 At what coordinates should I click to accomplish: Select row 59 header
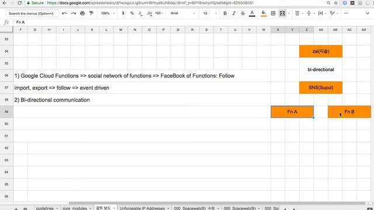[6, 111]
